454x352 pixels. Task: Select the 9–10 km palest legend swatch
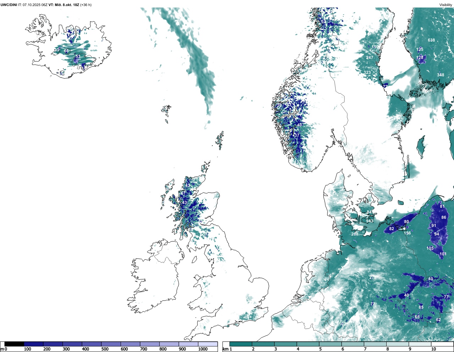(420, 344)
